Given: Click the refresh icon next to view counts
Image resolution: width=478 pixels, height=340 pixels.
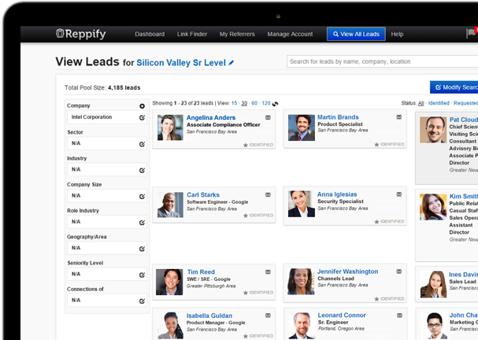Looking at the screenshot, I should [276, 104].
